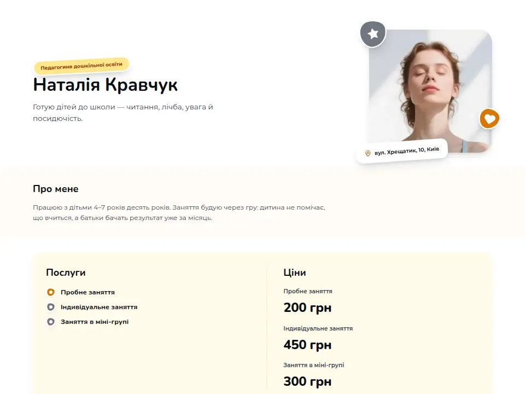
Task: Click the Послуги heading
Action: (66, 273)
